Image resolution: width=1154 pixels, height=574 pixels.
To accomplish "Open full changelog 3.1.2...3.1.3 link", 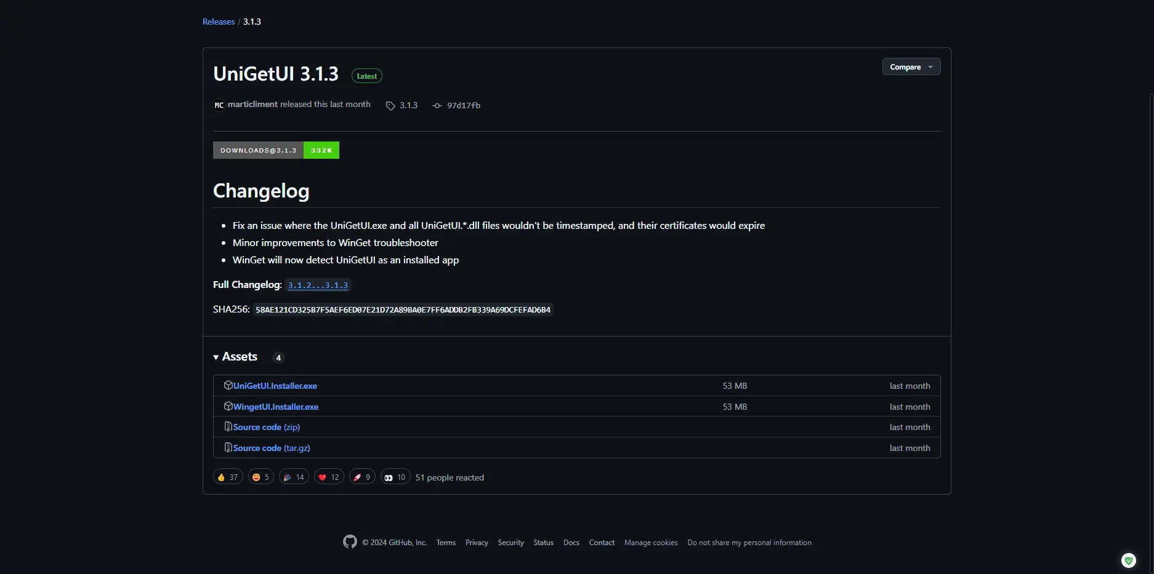I will tap(318, 285).
